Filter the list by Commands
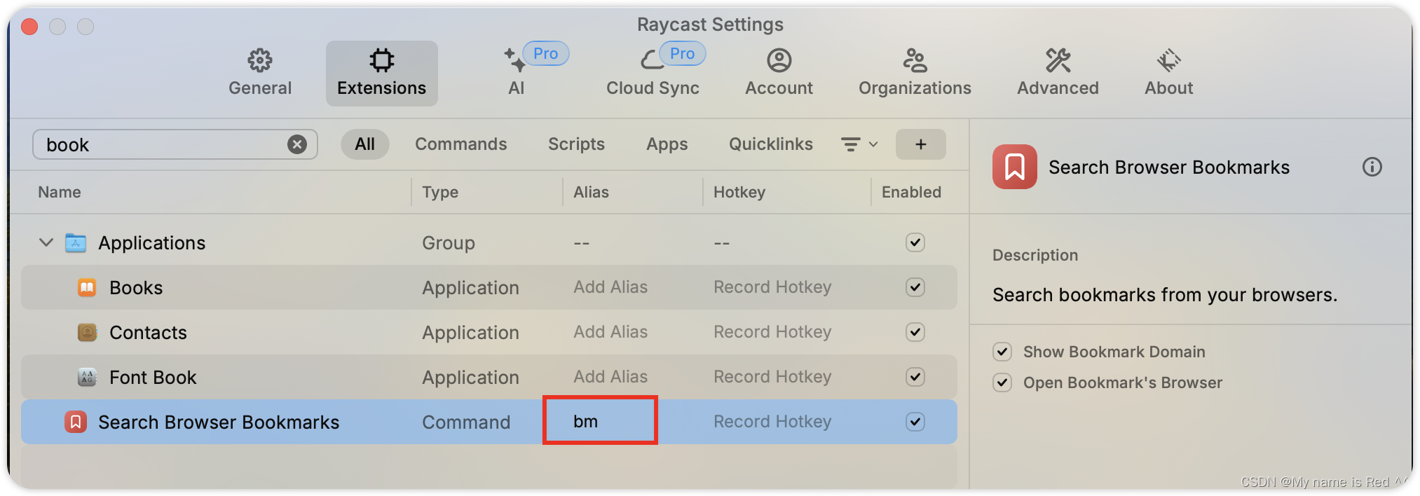1420x496 pixels. [460, 144]
